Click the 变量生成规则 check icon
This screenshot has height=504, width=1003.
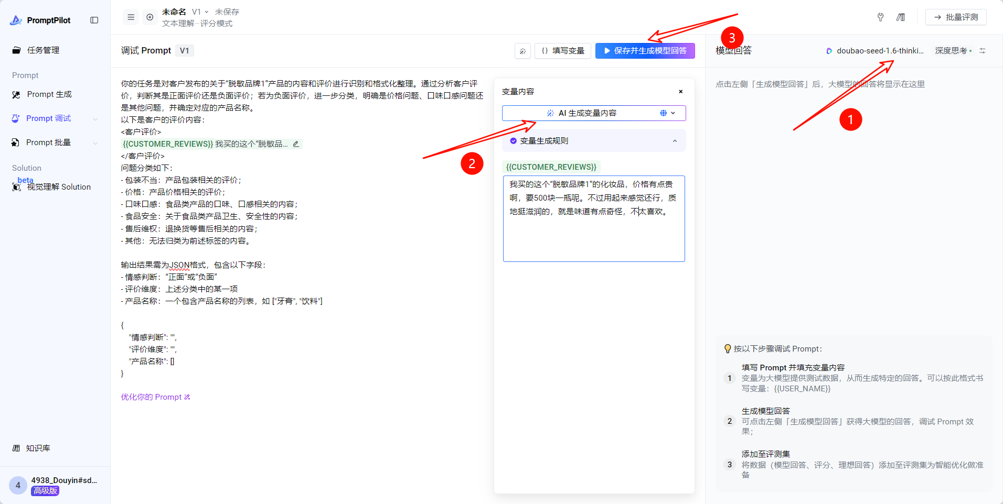click(x=514, y=141)
